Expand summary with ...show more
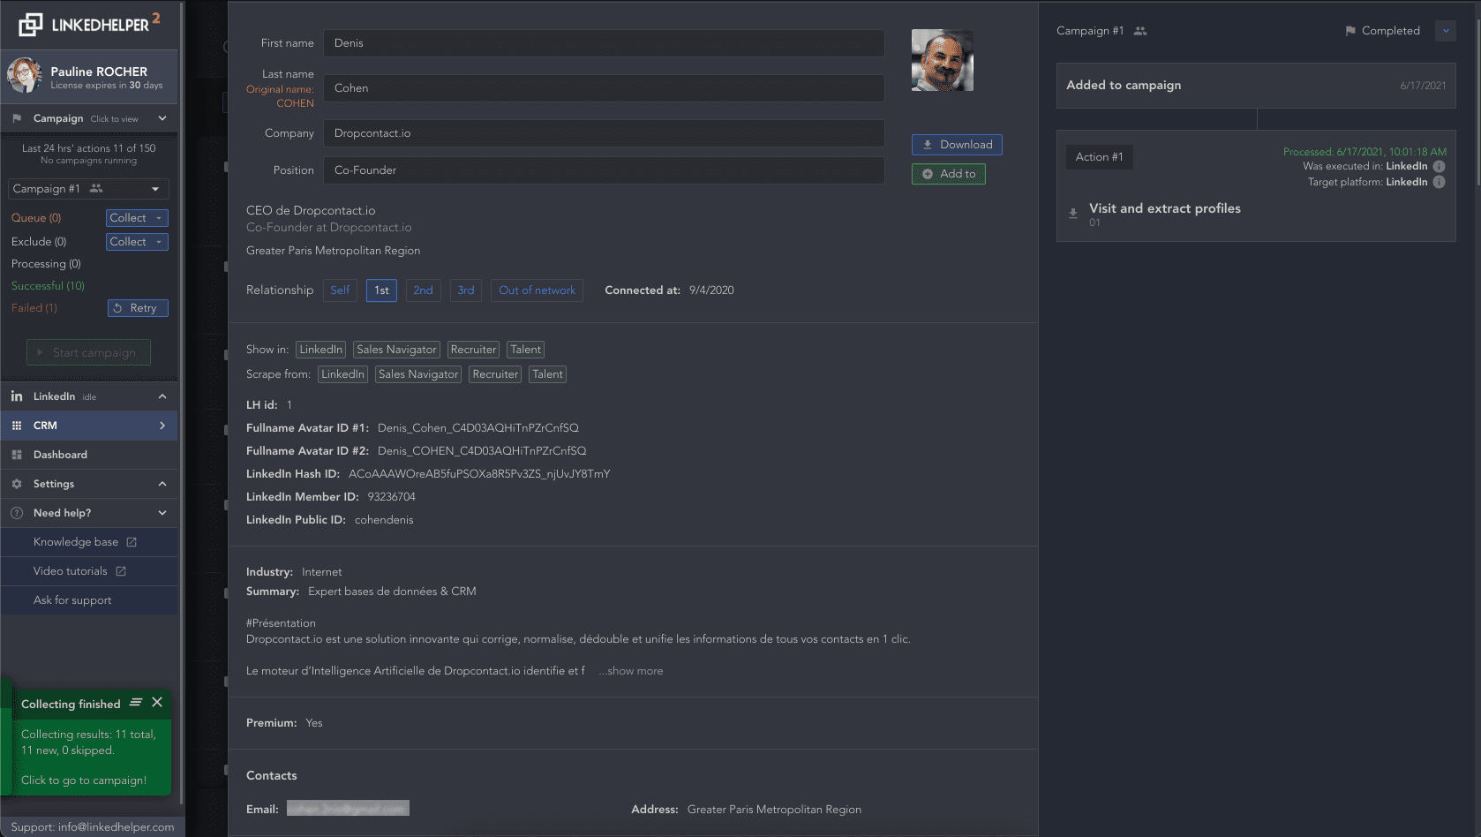The height and width of the screenshot is (837, 1481). pyautogui.click(x=631, y=671)
